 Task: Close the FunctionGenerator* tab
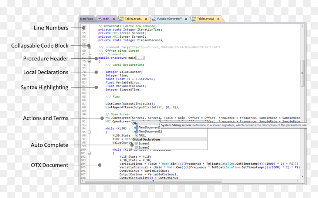[186, 19]
